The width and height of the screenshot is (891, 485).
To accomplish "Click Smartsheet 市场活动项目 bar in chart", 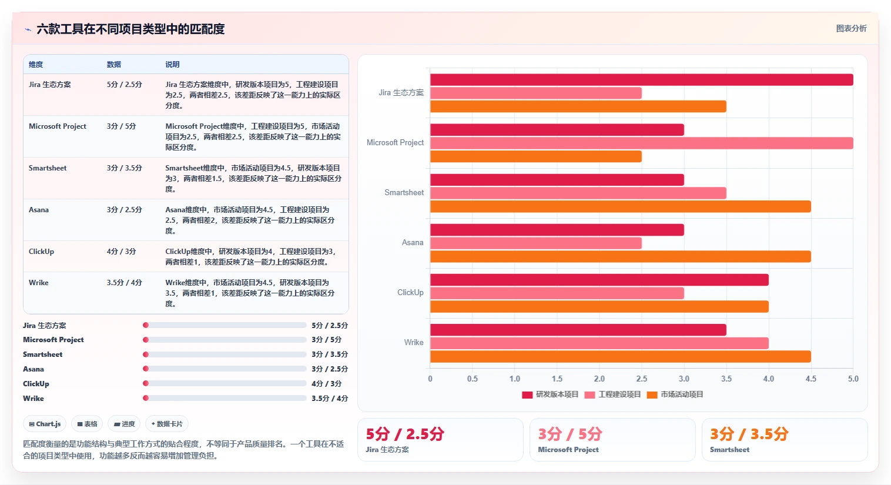I will (621, 206).
